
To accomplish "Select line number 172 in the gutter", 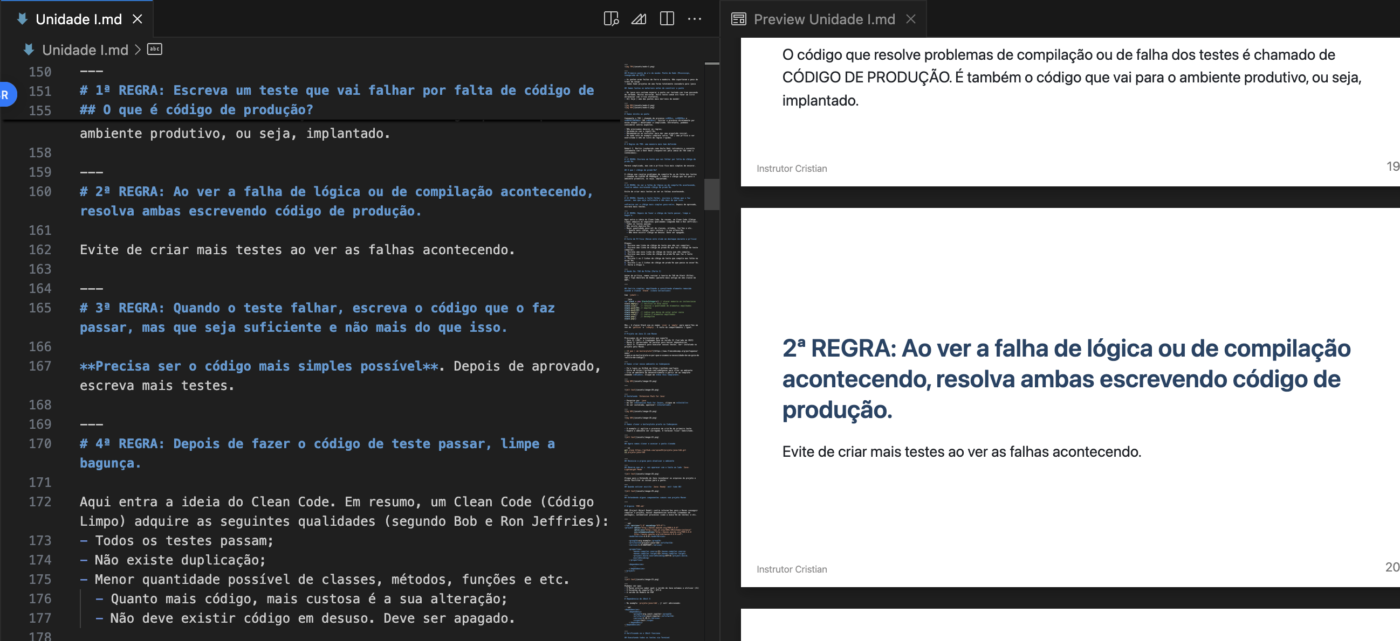I will tap(40, 501).
